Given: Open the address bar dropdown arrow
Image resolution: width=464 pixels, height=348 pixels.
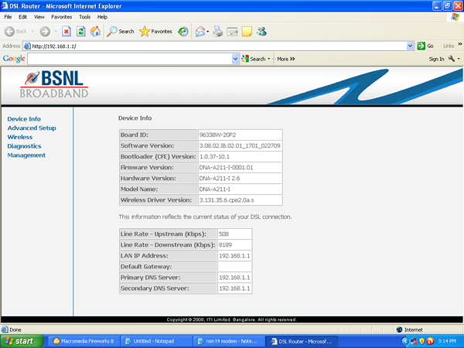Looking at the screenshot, I should [x=410, y=46].
